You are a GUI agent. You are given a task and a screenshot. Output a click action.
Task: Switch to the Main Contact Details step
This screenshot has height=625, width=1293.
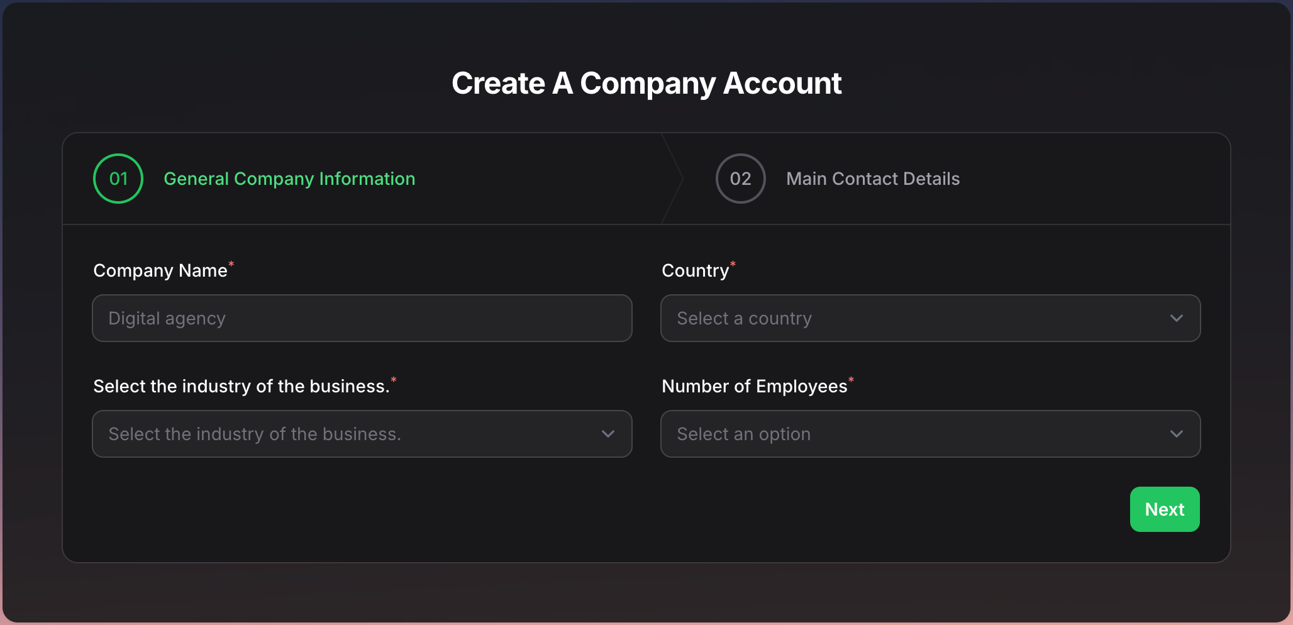coord(873,179)
